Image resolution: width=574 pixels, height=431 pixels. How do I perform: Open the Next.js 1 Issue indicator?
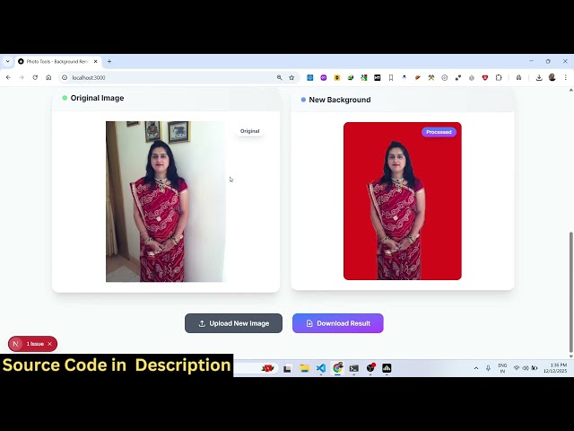(x=35, y=344)
